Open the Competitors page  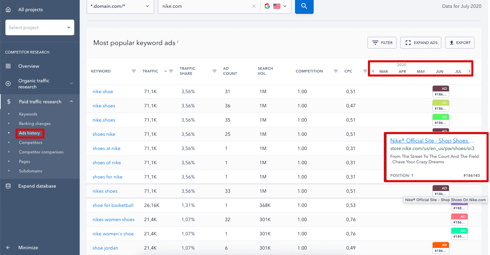point(31,143)
